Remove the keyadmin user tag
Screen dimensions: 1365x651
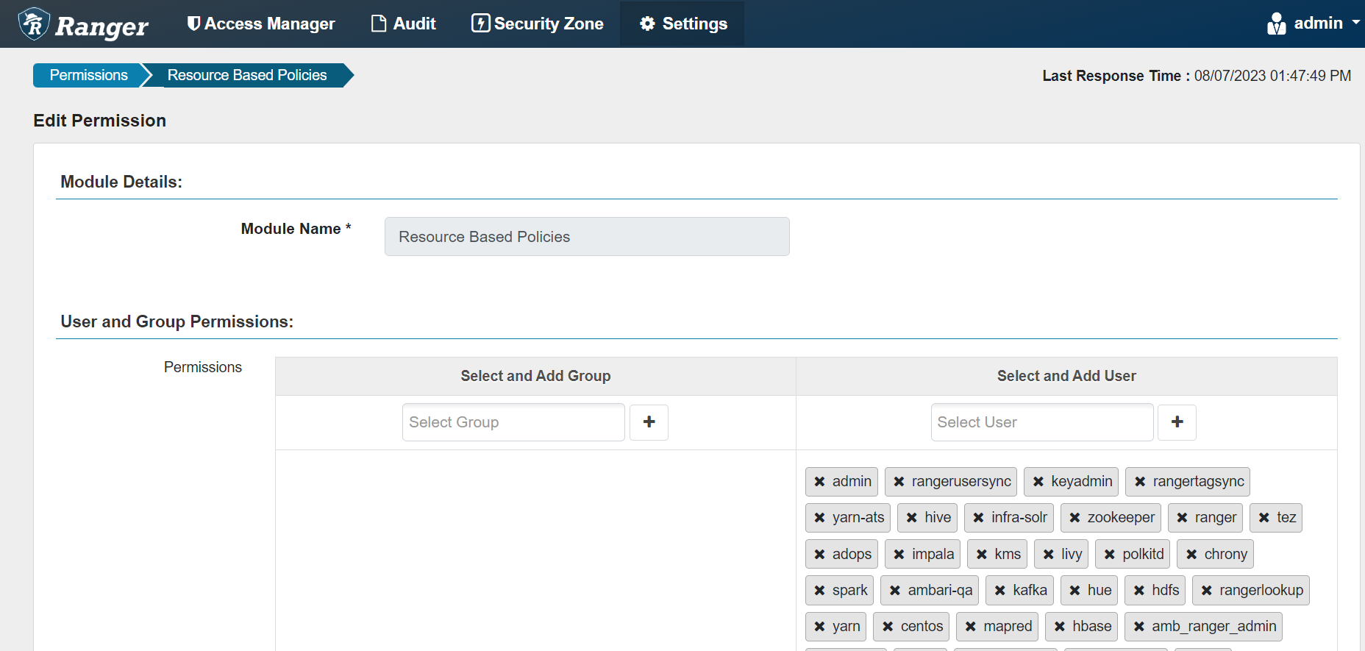(1038, 482)
